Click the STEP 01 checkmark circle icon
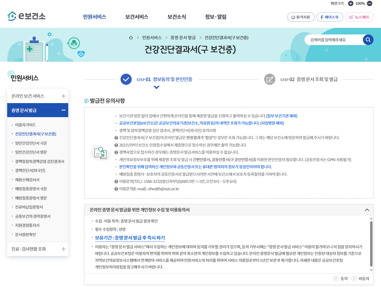Screen dimensions: 381x287 pos(126,79)
